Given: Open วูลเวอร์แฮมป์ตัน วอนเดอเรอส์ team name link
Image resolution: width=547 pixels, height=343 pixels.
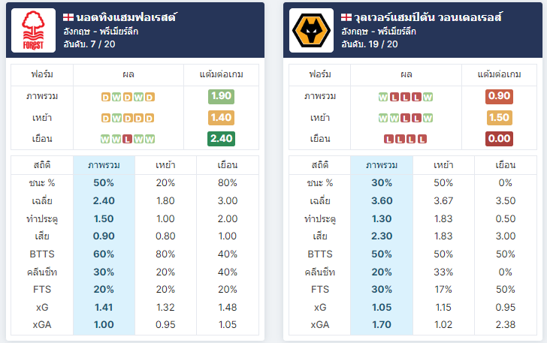Looking at the screenshot, I should tap(428, 17).
